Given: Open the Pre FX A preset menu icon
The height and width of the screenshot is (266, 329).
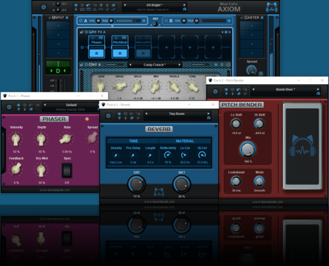Looking at the screenshot, I should (226, 32).
